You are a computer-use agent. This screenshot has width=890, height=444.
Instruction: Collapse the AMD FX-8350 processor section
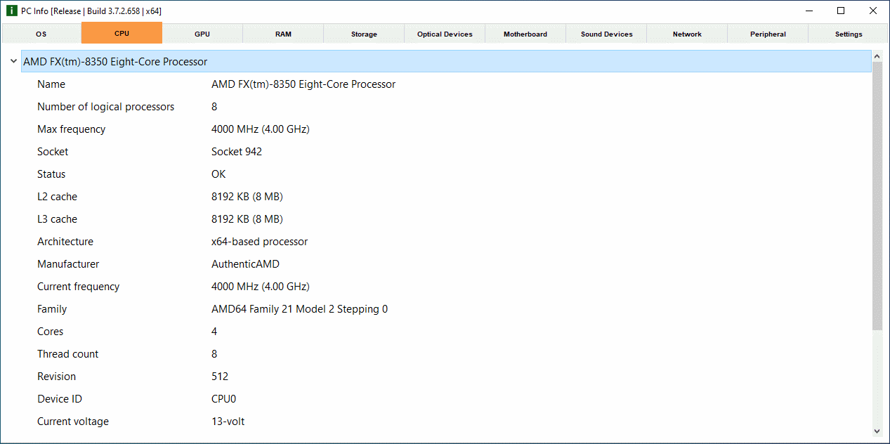click(x=13, y=62)
